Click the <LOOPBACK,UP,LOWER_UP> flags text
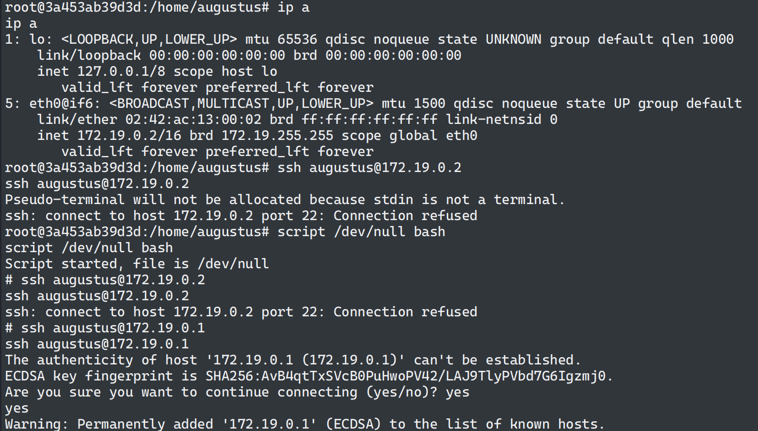 149,39
